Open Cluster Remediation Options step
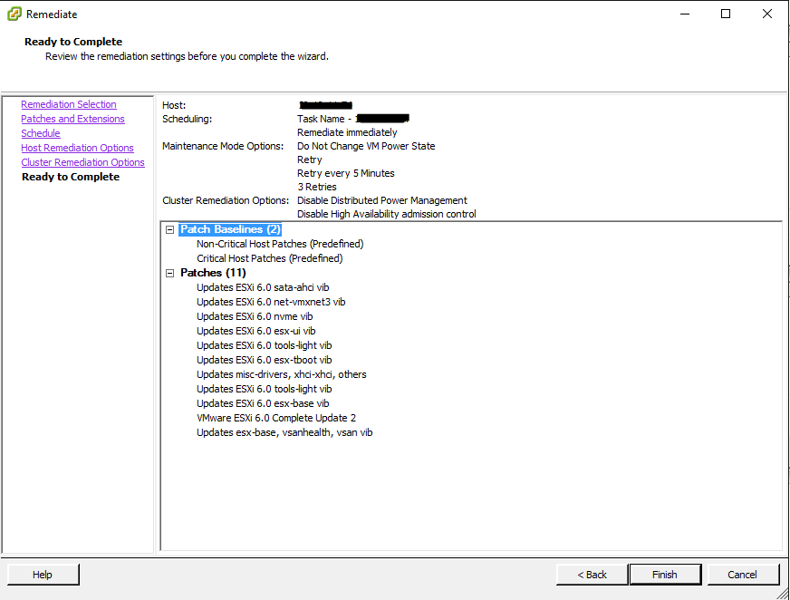Image resolution: width=790 pixels, height=600 pixels. (82, 162)
